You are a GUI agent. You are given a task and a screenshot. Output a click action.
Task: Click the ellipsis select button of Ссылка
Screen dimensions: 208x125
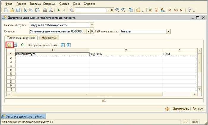click(x=85, y=31)
